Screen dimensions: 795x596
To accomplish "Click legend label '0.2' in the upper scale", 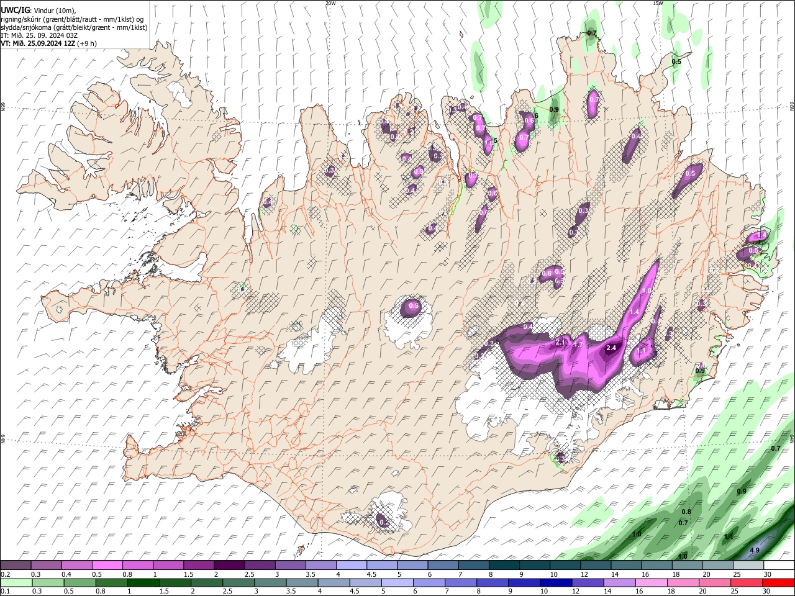I will coord(5,574).
